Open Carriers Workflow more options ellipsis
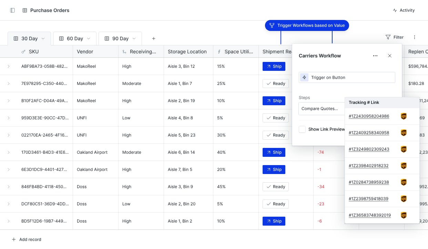Screen dimensions: 428x249 [375, 56]
